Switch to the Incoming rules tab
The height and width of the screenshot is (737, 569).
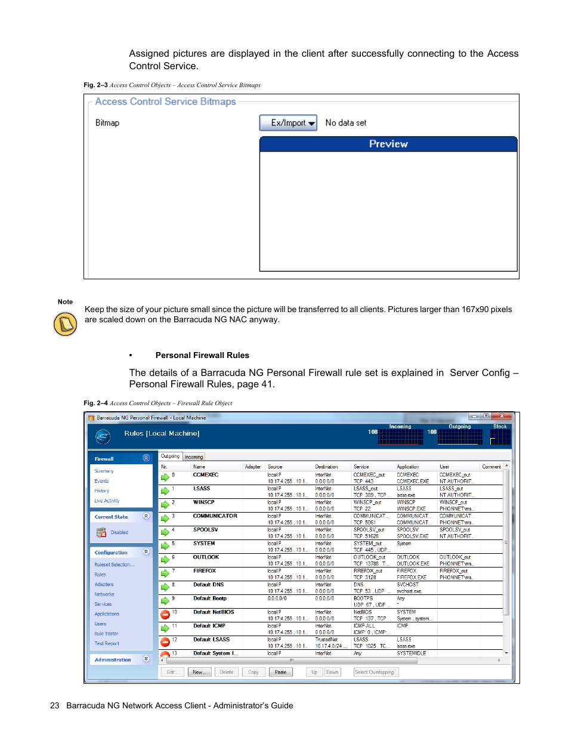(194, 457)
